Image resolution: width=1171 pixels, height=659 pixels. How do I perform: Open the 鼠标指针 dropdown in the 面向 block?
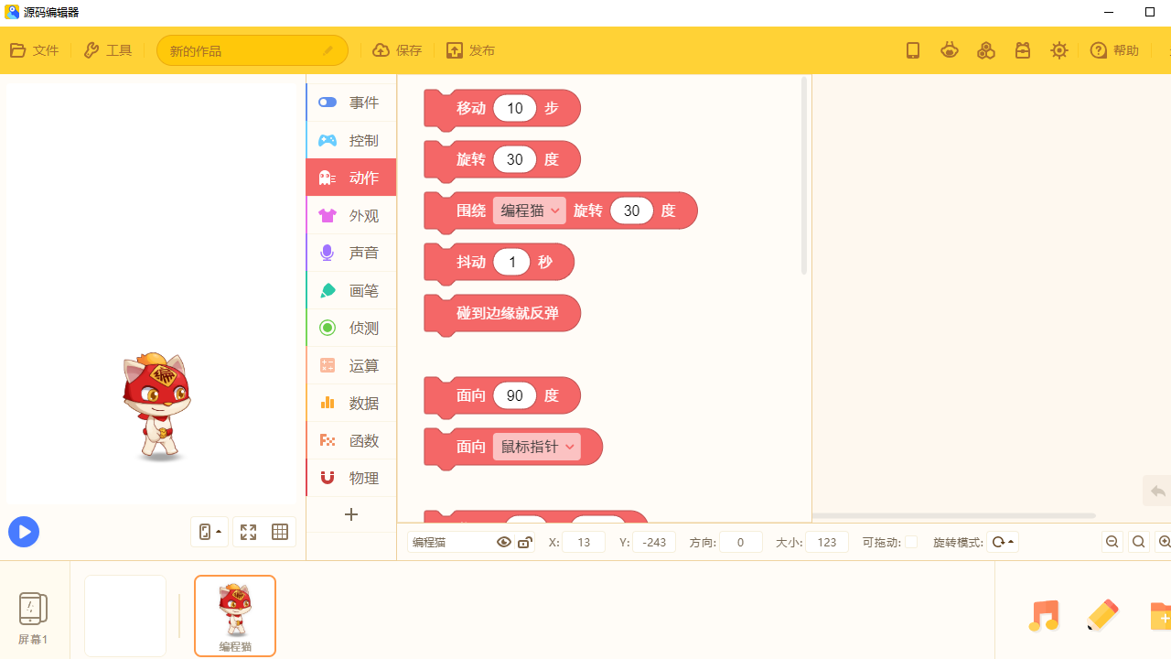(x=539, y=447)
